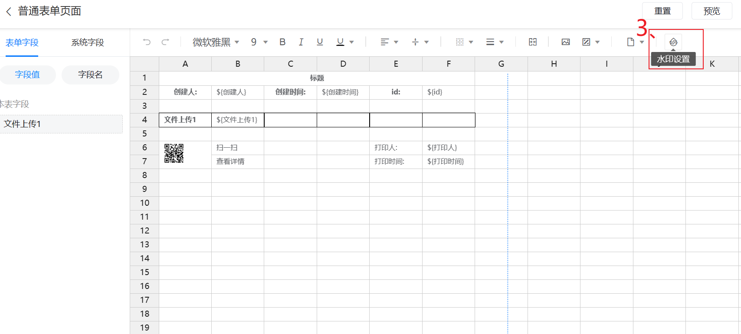The image size is (741, 334).
Task: Click the cell border style icon
Action: pos(460,42)
